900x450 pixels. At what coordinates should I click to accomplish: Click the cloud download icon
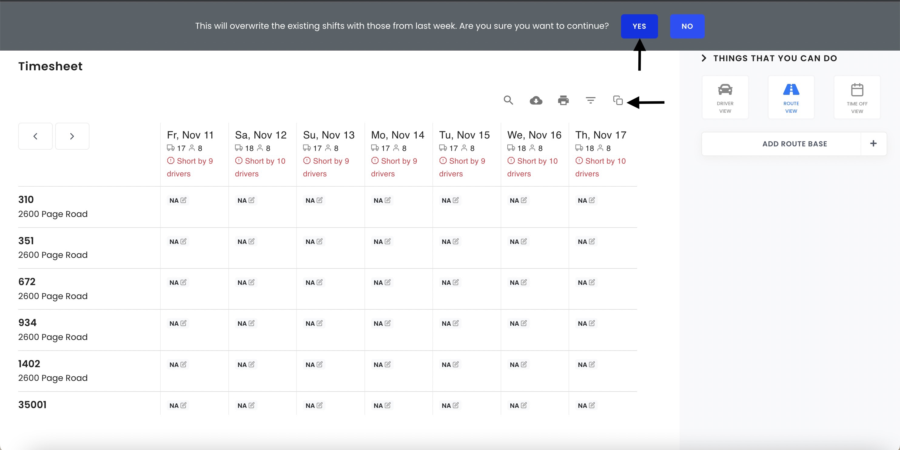pos(536,101)
